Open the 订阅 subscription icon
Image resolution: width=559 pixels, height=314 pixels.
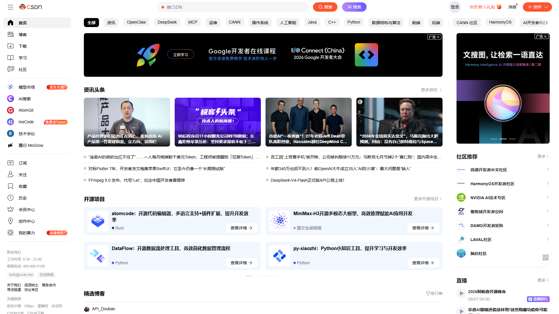coord(10,163)
